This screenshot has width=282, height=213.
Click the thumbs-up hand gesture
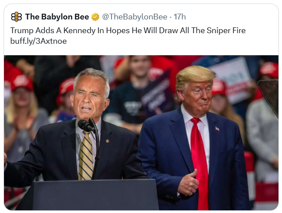pyautogui.click(x=189, y=183)
